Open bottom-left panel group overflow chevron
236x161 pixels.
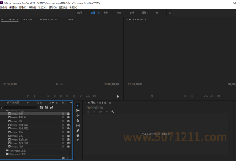[71, 103]
